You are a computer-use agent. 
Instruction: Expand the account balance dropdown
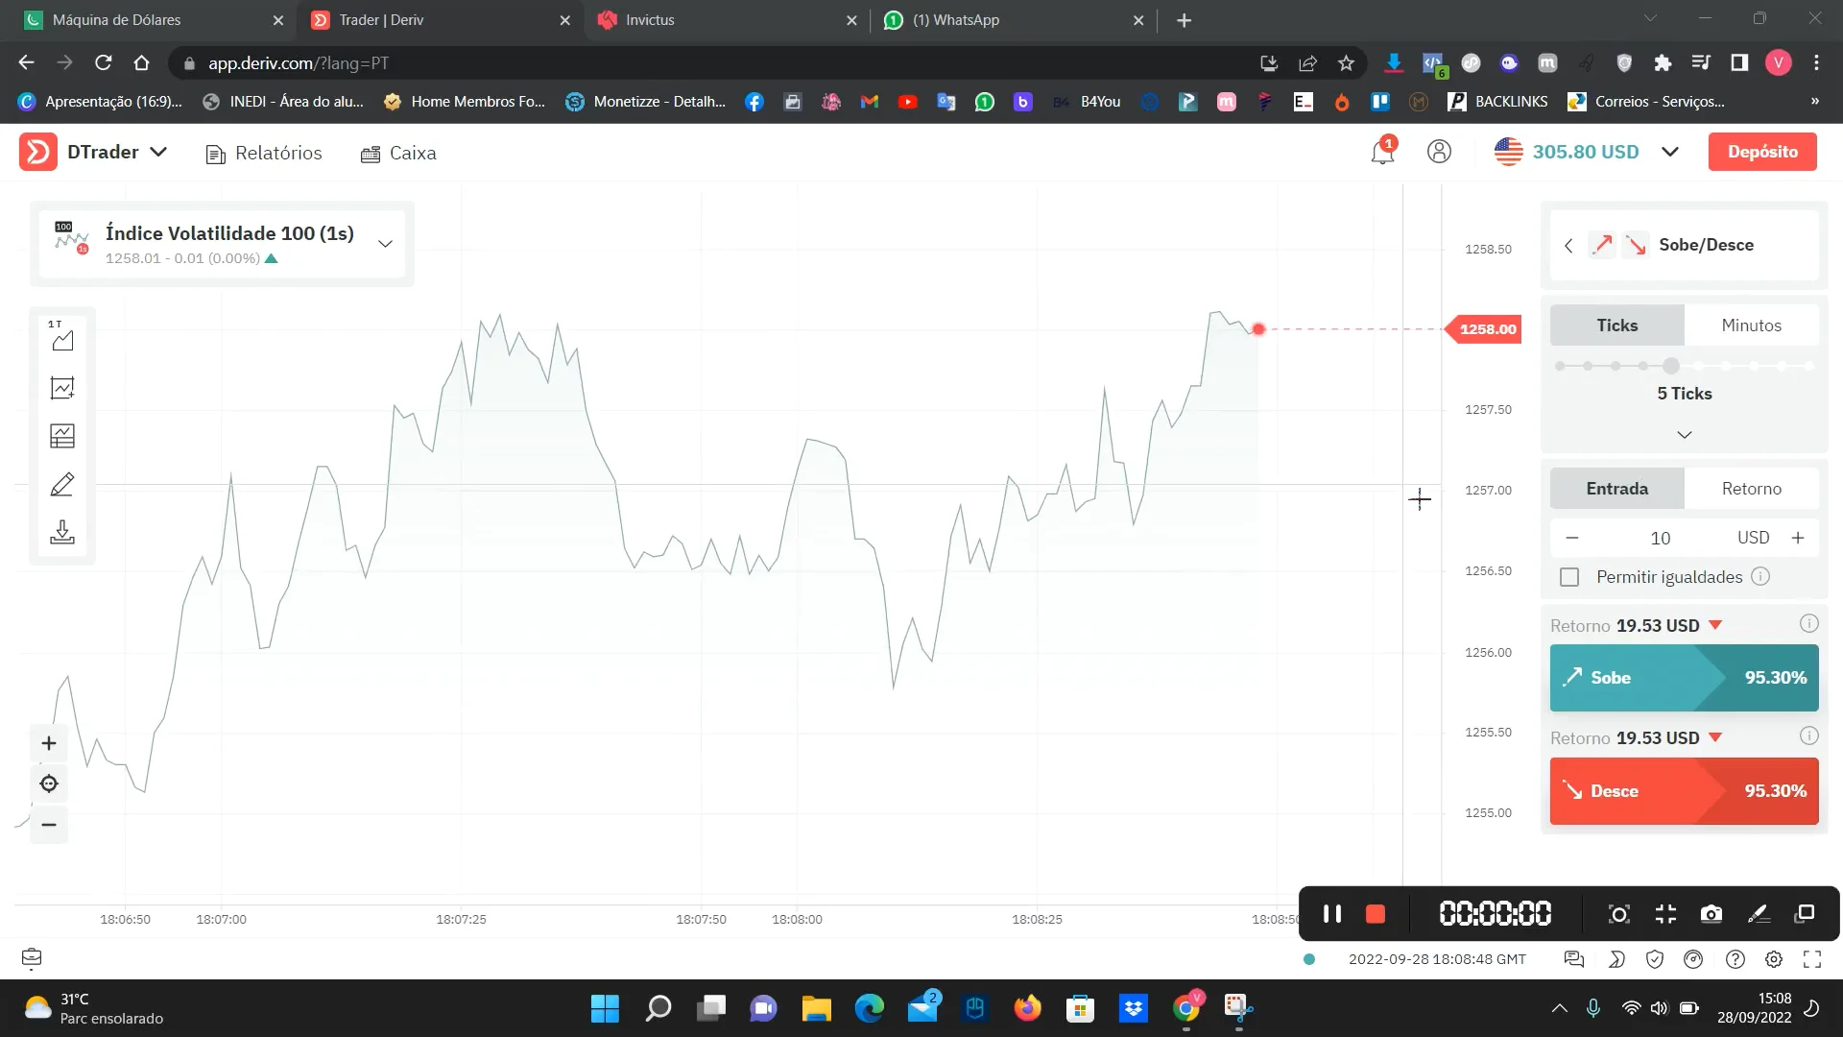pyautogui.click(x=1670, y=152)
